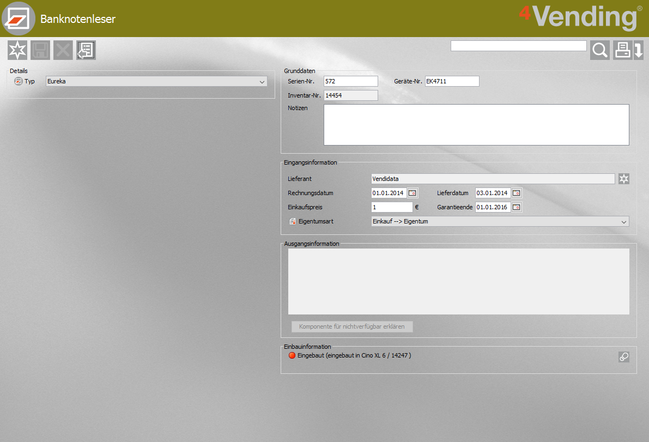Click the back to list icon

(86, 50)
